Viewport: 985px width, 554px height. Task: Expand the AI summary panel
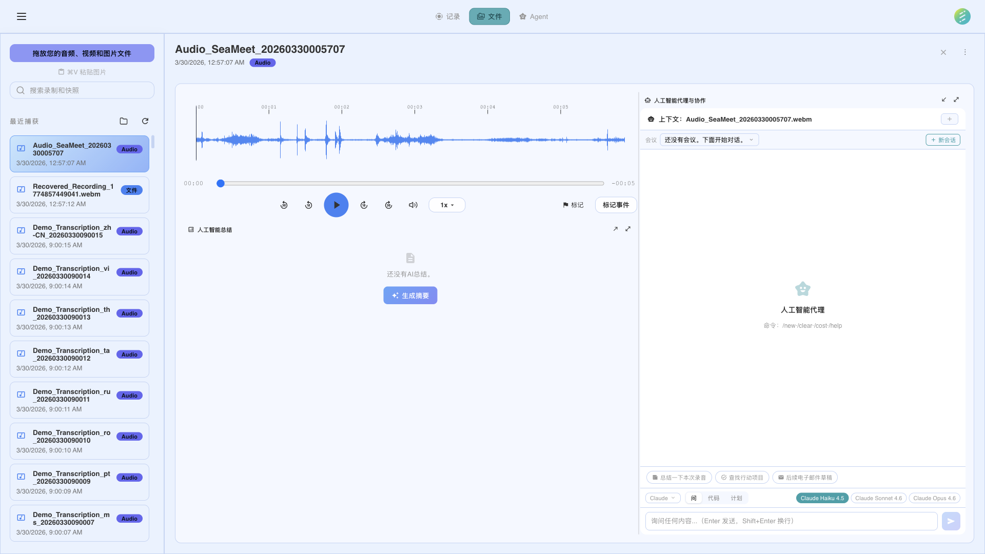click(x=628, y=229)
